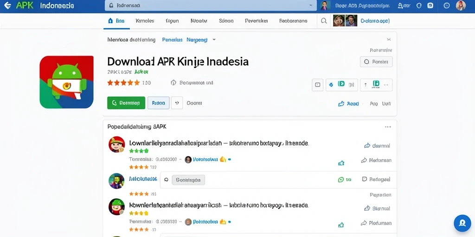Click the Pointeobea author link

(x=205, y=222)
